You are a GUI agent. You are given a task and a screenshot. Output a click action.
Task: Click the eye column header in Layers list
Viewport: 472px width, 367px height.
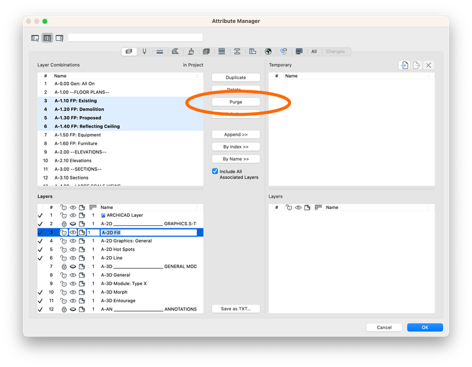73,207
